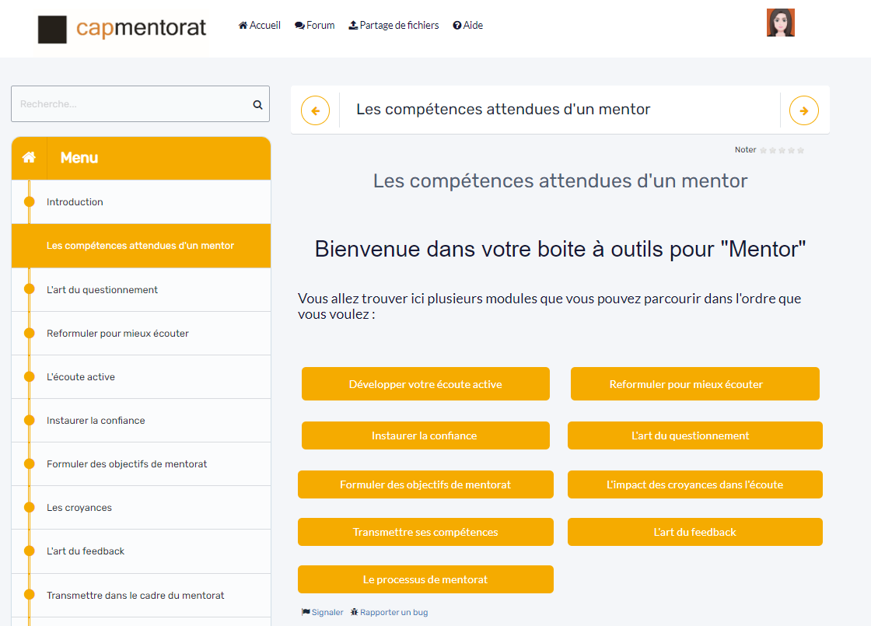Click the Recherche search field
871x626 pixels.
click(x=132, y=104)
